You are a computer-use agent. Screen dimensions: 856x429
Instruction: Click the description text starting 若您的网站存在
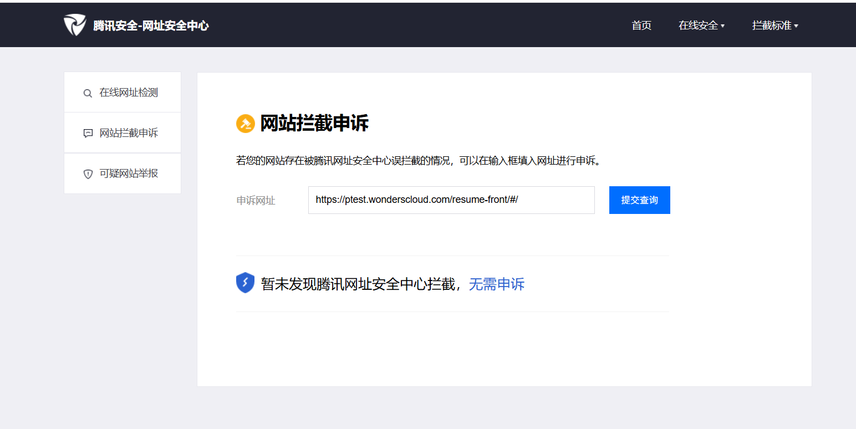click(x=419, y=161)
